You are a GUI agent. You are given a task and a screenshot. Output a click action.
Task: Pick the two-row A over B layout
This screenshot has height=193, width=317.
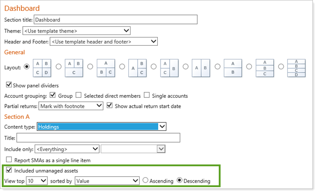[x=232, y=68]
